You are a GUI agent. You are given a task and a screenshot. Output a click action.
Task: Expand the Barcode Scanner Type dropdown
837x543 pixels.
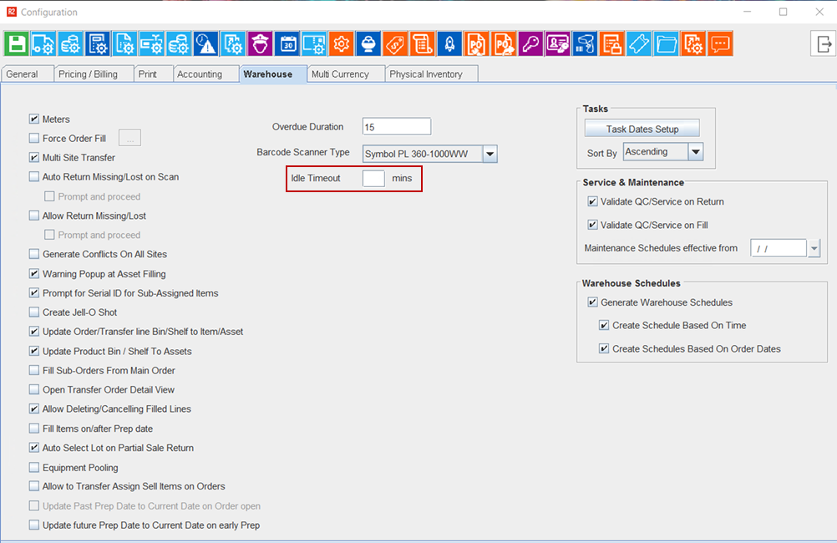pos(490,154)
